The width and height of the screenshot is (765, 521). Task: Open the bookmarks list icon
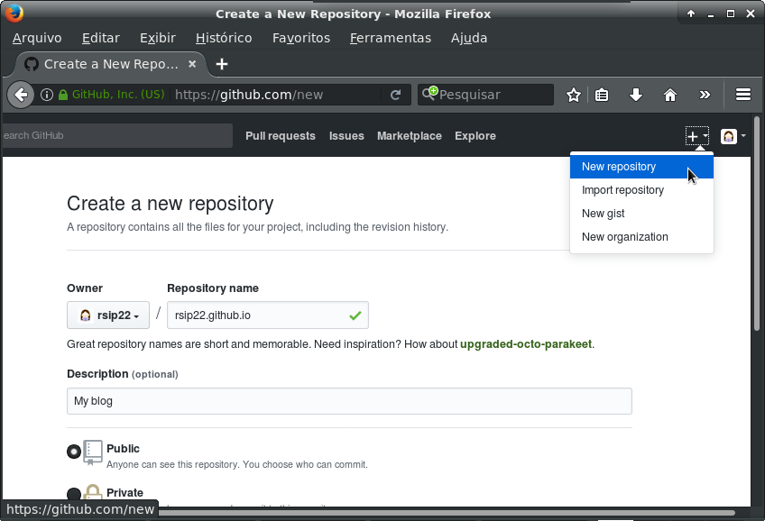[x=602, y=95]
